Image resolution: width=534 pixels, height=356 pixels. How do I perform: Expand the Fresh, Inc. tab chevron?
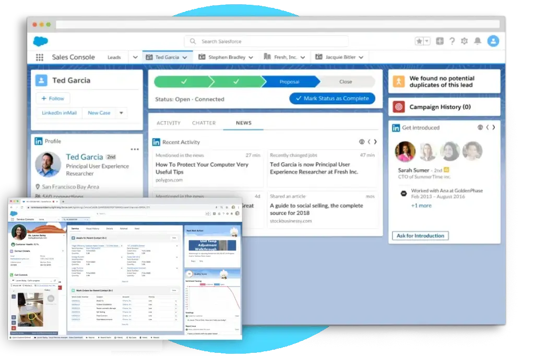(x=303, y=57)
